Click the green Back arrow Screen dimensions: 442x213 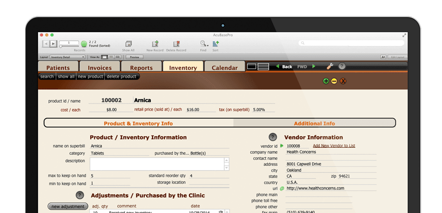(278, 67)
